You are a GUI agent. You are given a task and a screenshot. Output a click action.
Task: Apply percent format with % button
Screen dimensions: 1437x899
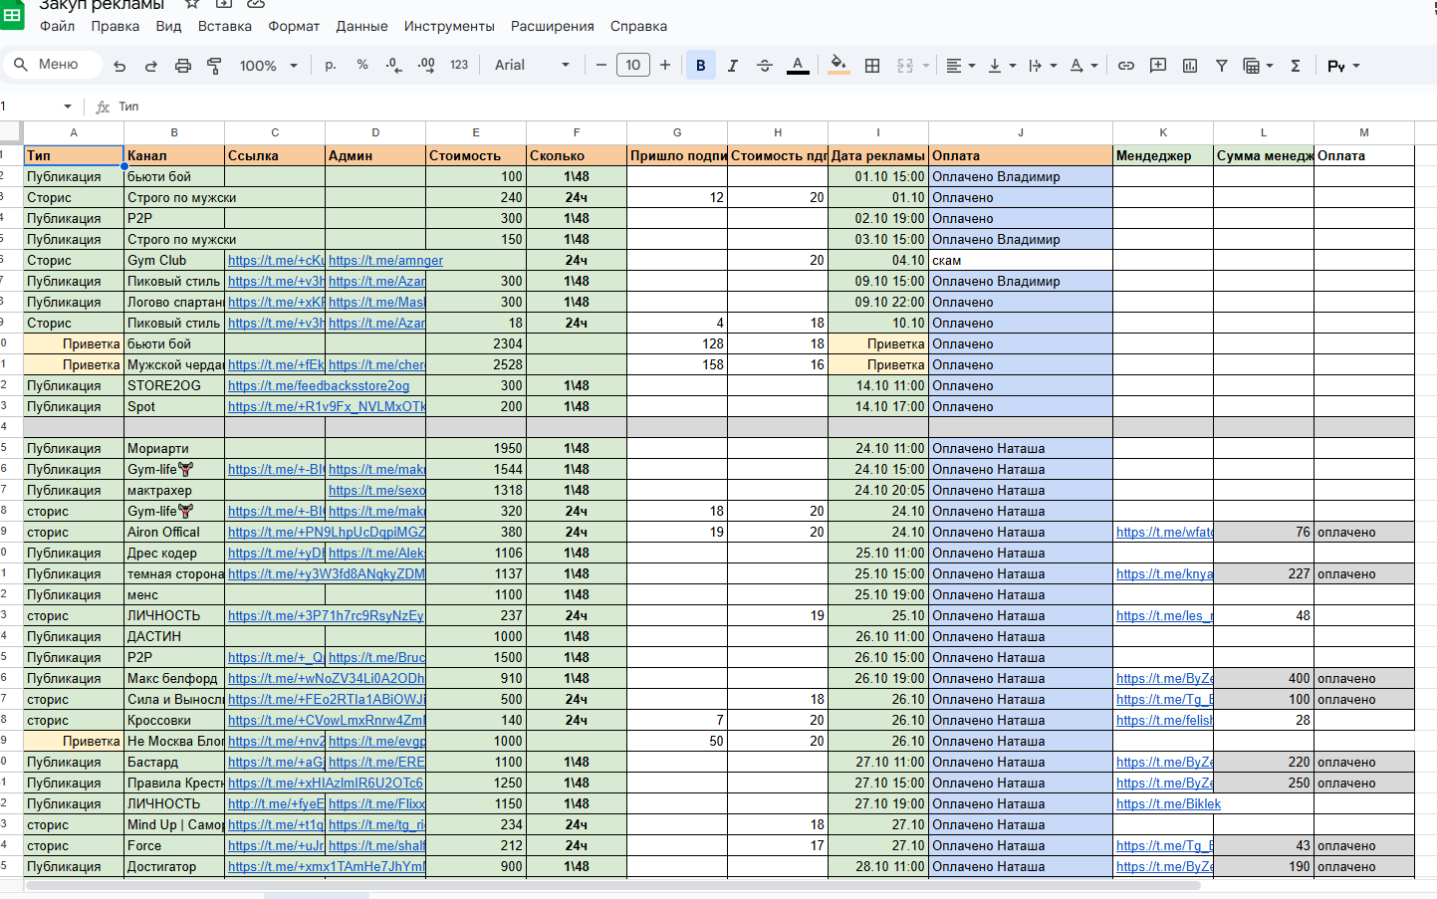[x=362, y=65]
